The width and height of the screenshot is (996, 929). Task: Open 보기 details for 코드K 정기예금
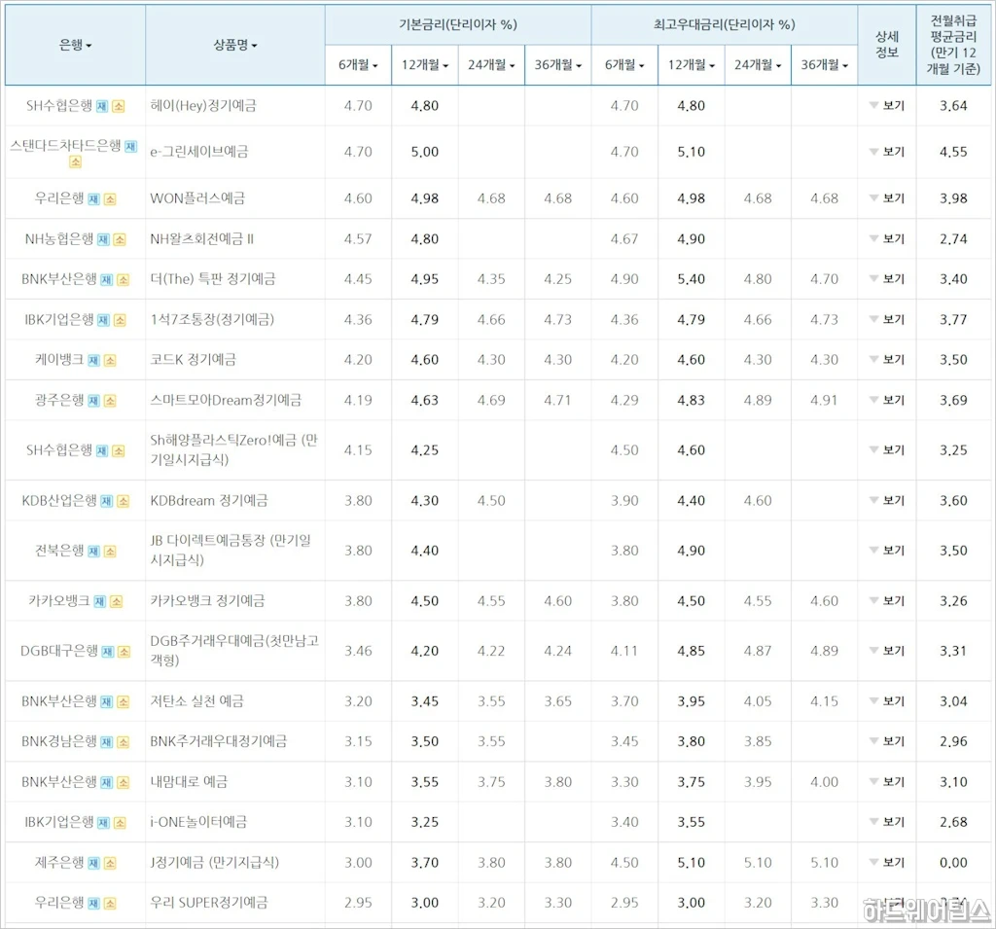click(887, 360)
